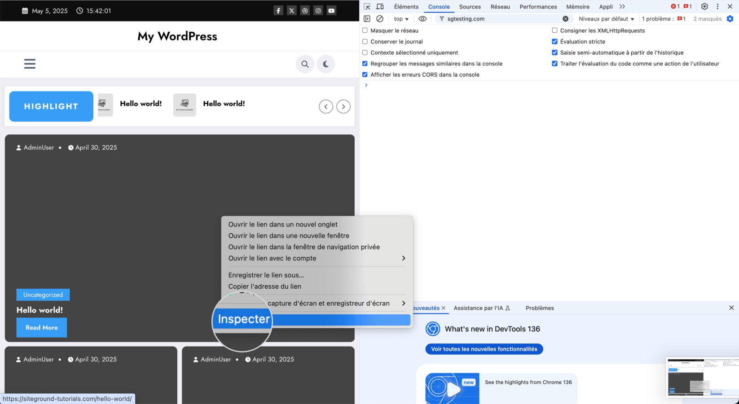This screenshot has height=404, width=739.
Task: Switch to Performances tab
Action: [x=538, y=7]
